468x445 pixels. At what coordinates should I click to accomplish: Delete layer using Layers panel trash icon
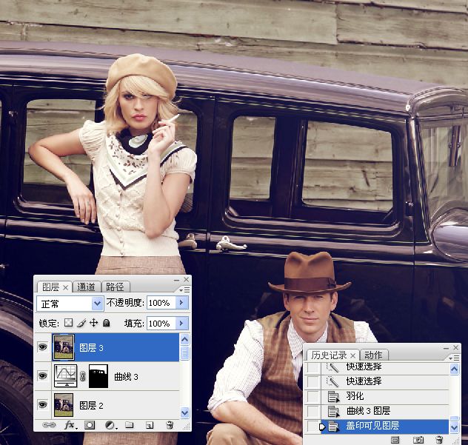[x=170, y=425]
